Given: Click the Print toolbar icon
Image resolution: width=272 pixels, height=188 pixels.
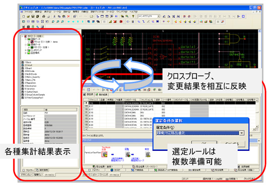Looking at the screenshot, I should coord(43,17).
